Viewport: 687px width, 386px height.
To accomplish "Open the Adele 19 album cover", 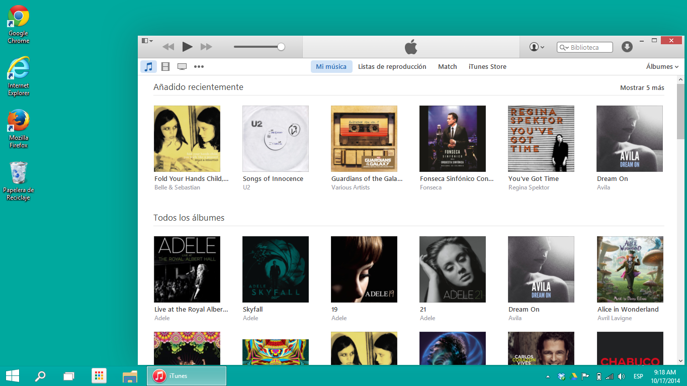I will pos(364,269).
